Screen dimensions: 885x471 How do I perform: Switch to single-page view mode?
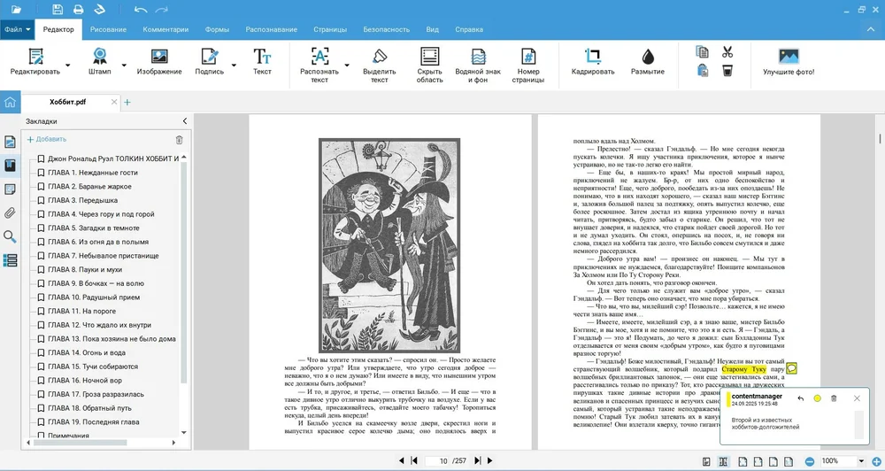(706, 461)
